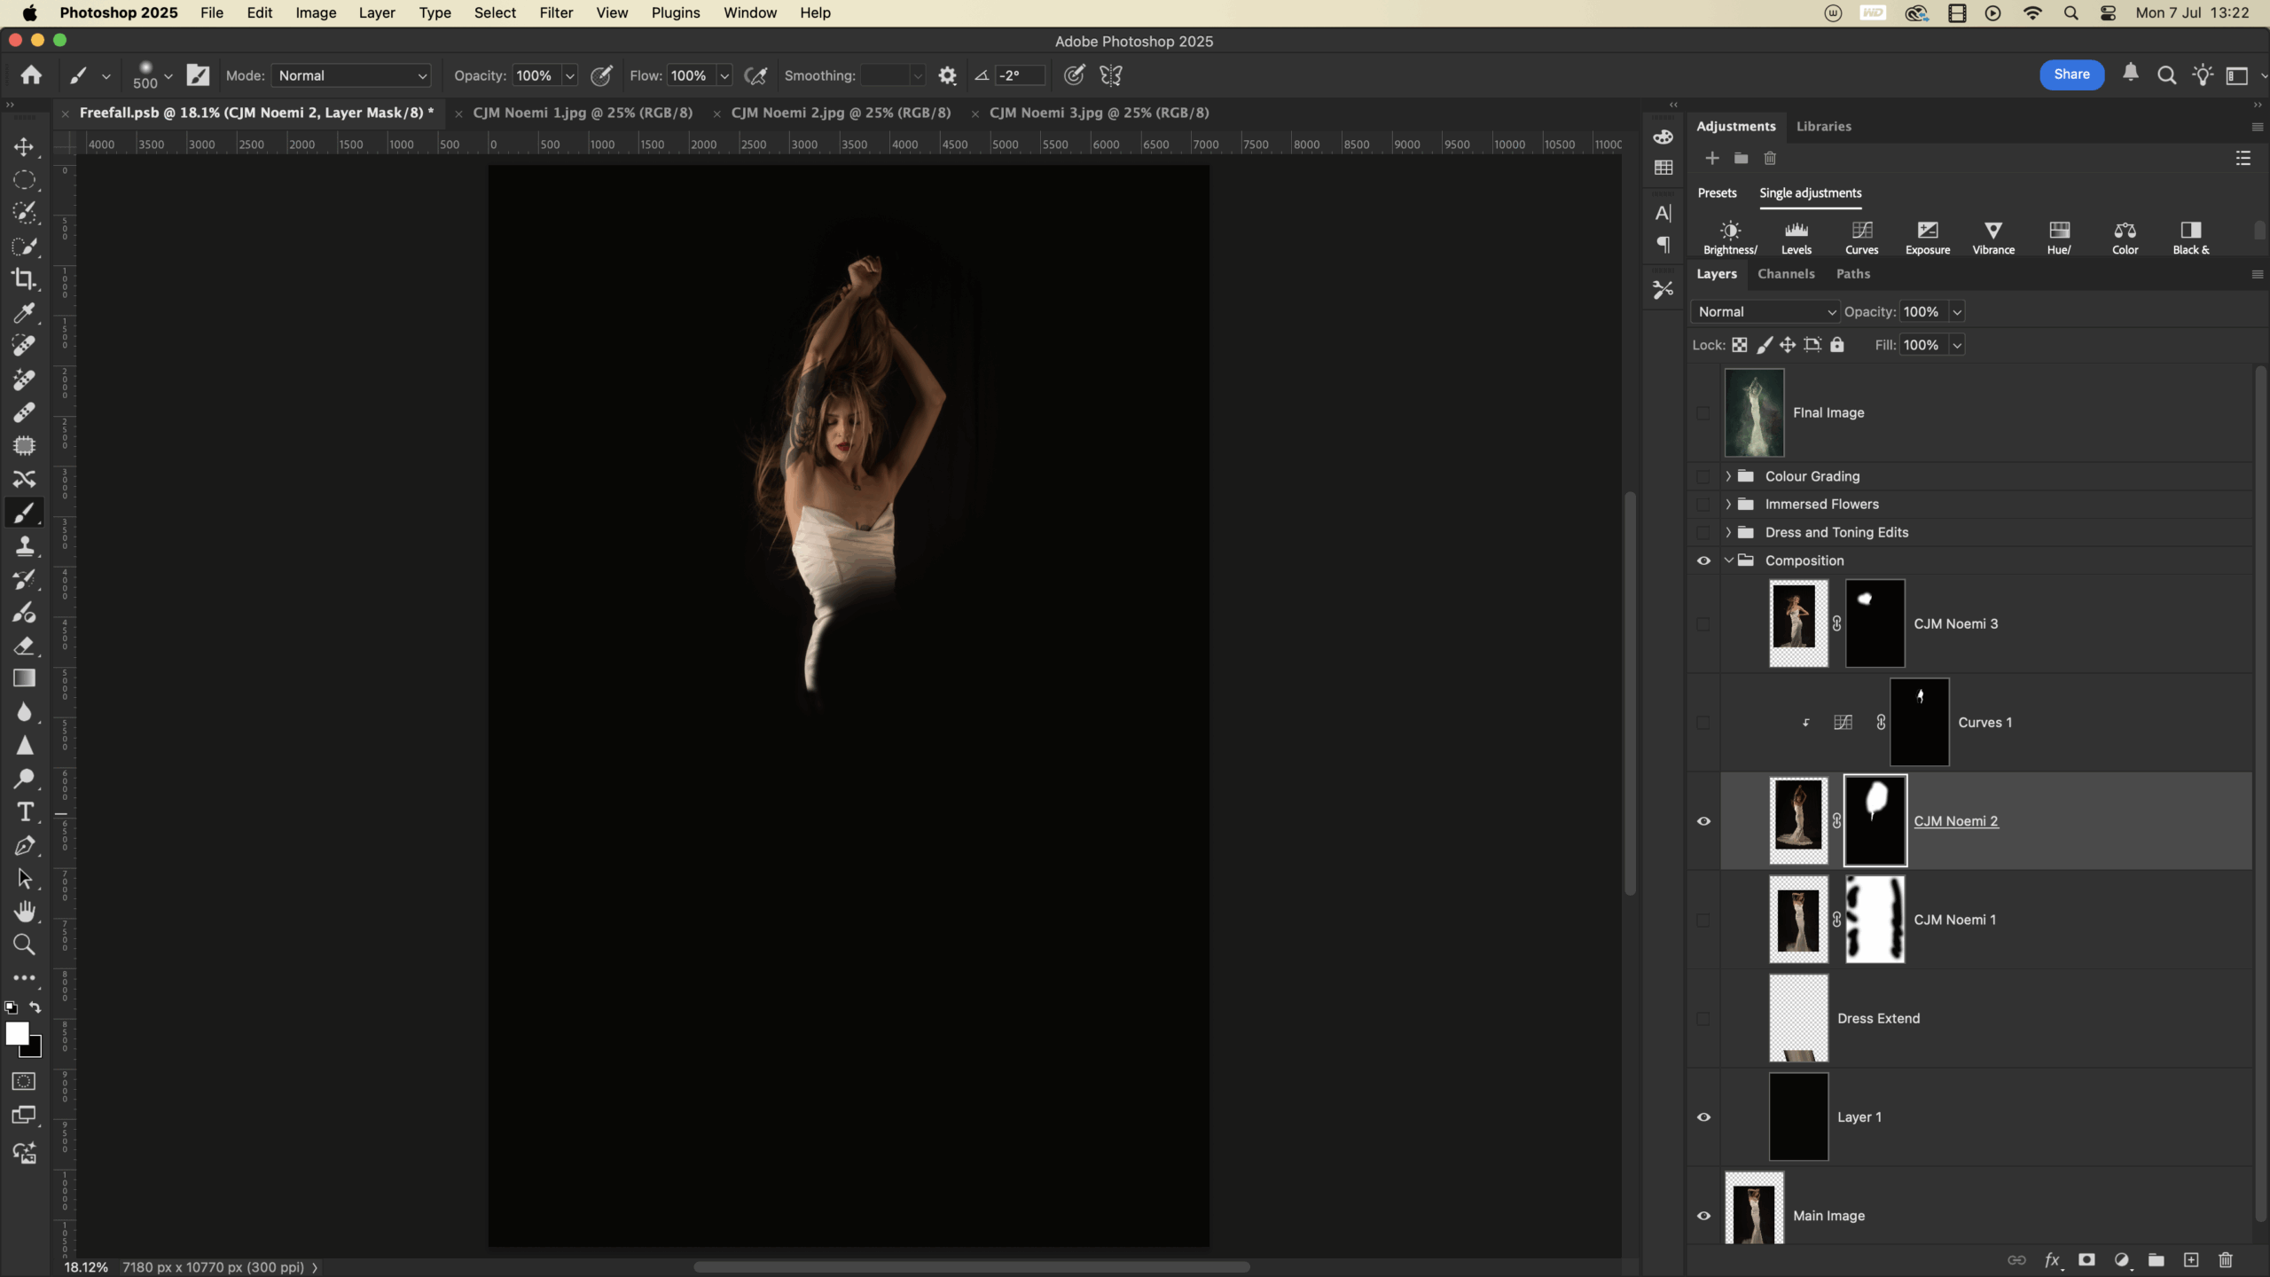
Task: Click the foreground color swatch
Action: pos(16,1033)
